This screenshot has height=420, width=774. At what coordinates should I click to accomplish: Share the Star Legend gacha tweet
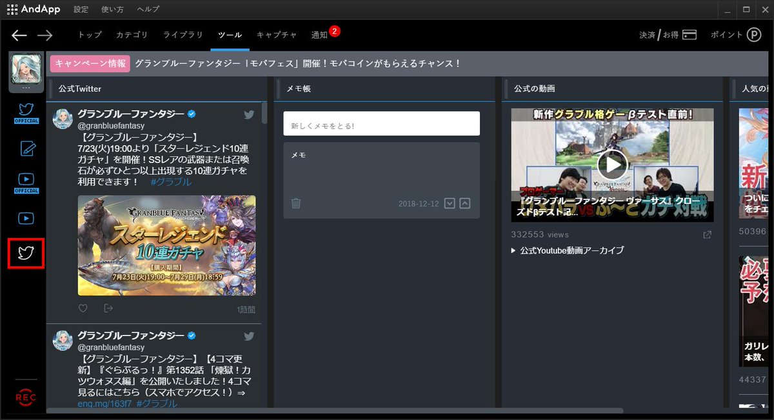click(x=108, y=308)
